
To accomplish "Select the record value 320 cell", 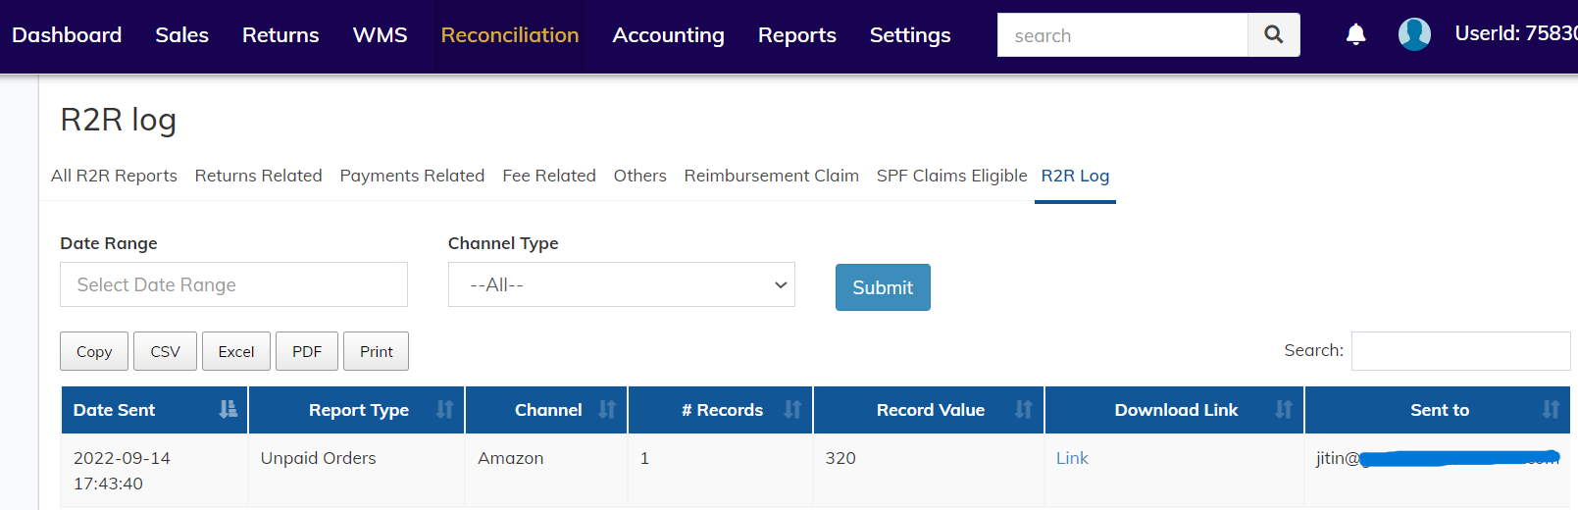I will (x=929, y=471).
